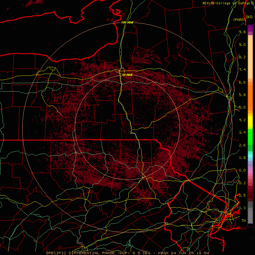Click the 4.2 value on the scale

242,120
